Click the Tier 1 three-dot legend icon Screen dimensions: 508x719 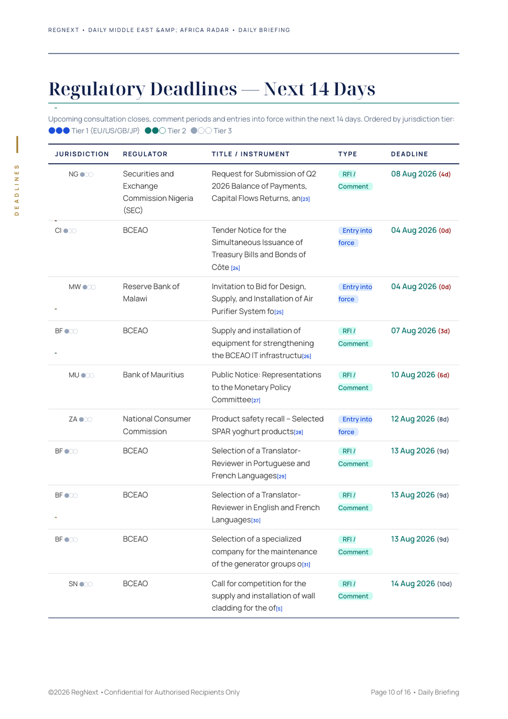pos(59,131)
